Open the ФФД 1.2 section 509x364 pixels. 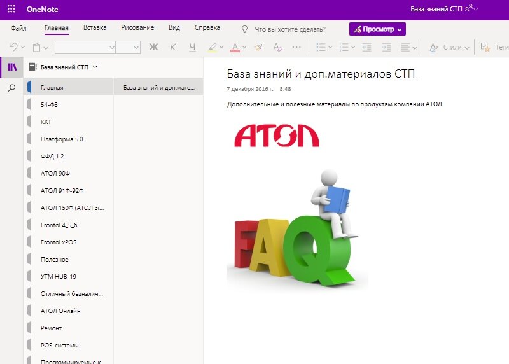tap(69, 156)
